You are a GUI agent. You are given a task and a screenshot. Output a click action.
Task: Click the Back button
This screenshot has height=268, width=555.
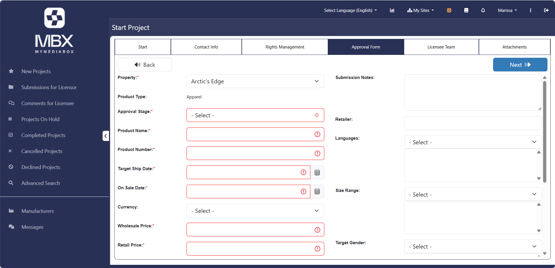[145, 65]
